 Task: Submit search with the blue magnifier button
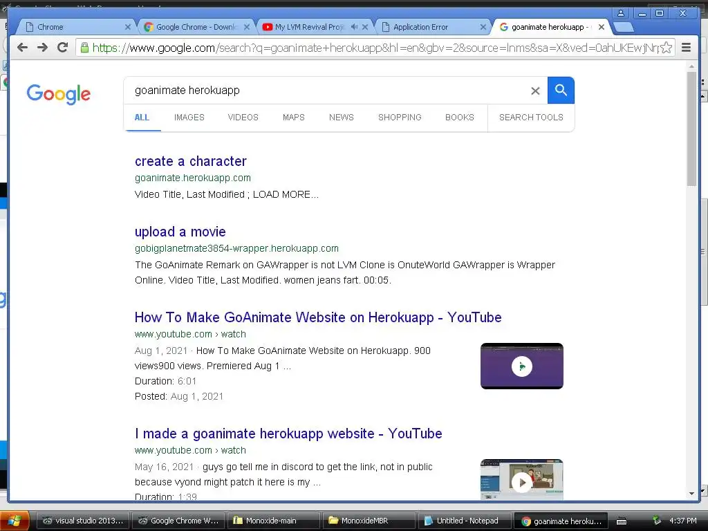(x=561, y=91)
